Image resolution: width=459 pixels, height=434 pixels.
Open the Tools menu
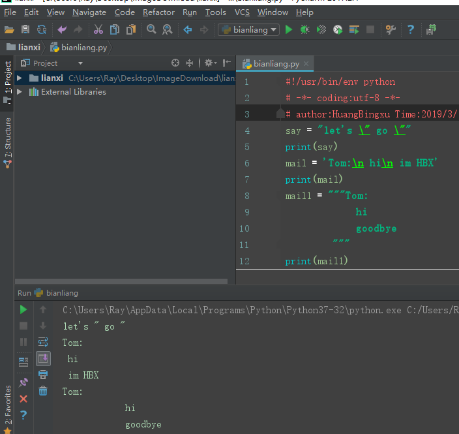(216, 12)
